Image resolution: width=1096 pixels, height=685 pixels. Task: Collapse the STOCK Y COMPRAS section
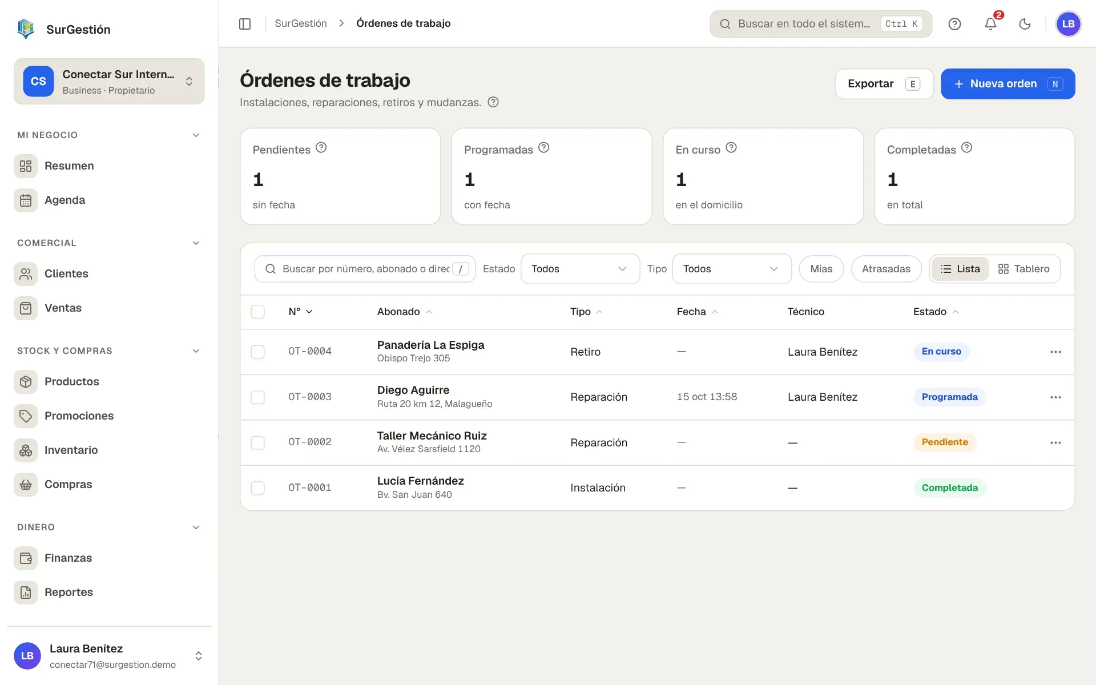(x=196, y=351)
